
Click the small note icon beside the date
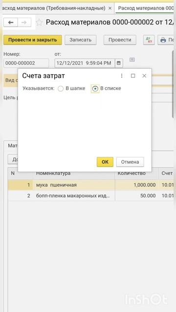click(x=132, y=59)
